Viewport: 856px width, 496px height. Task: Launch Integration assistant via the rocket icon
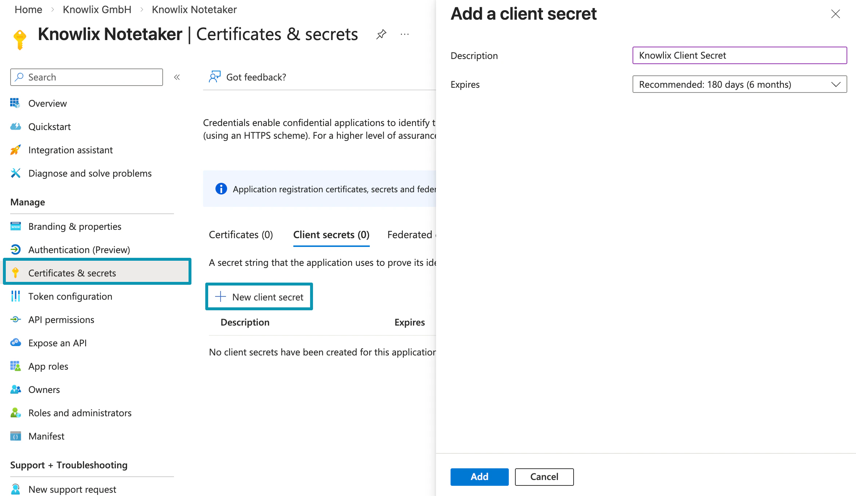(15, 150)
